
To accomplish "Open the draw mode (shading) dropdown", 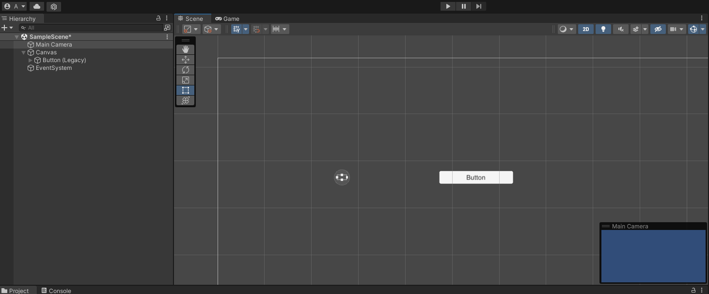I will pyautogui.click(x=567, y=29).
